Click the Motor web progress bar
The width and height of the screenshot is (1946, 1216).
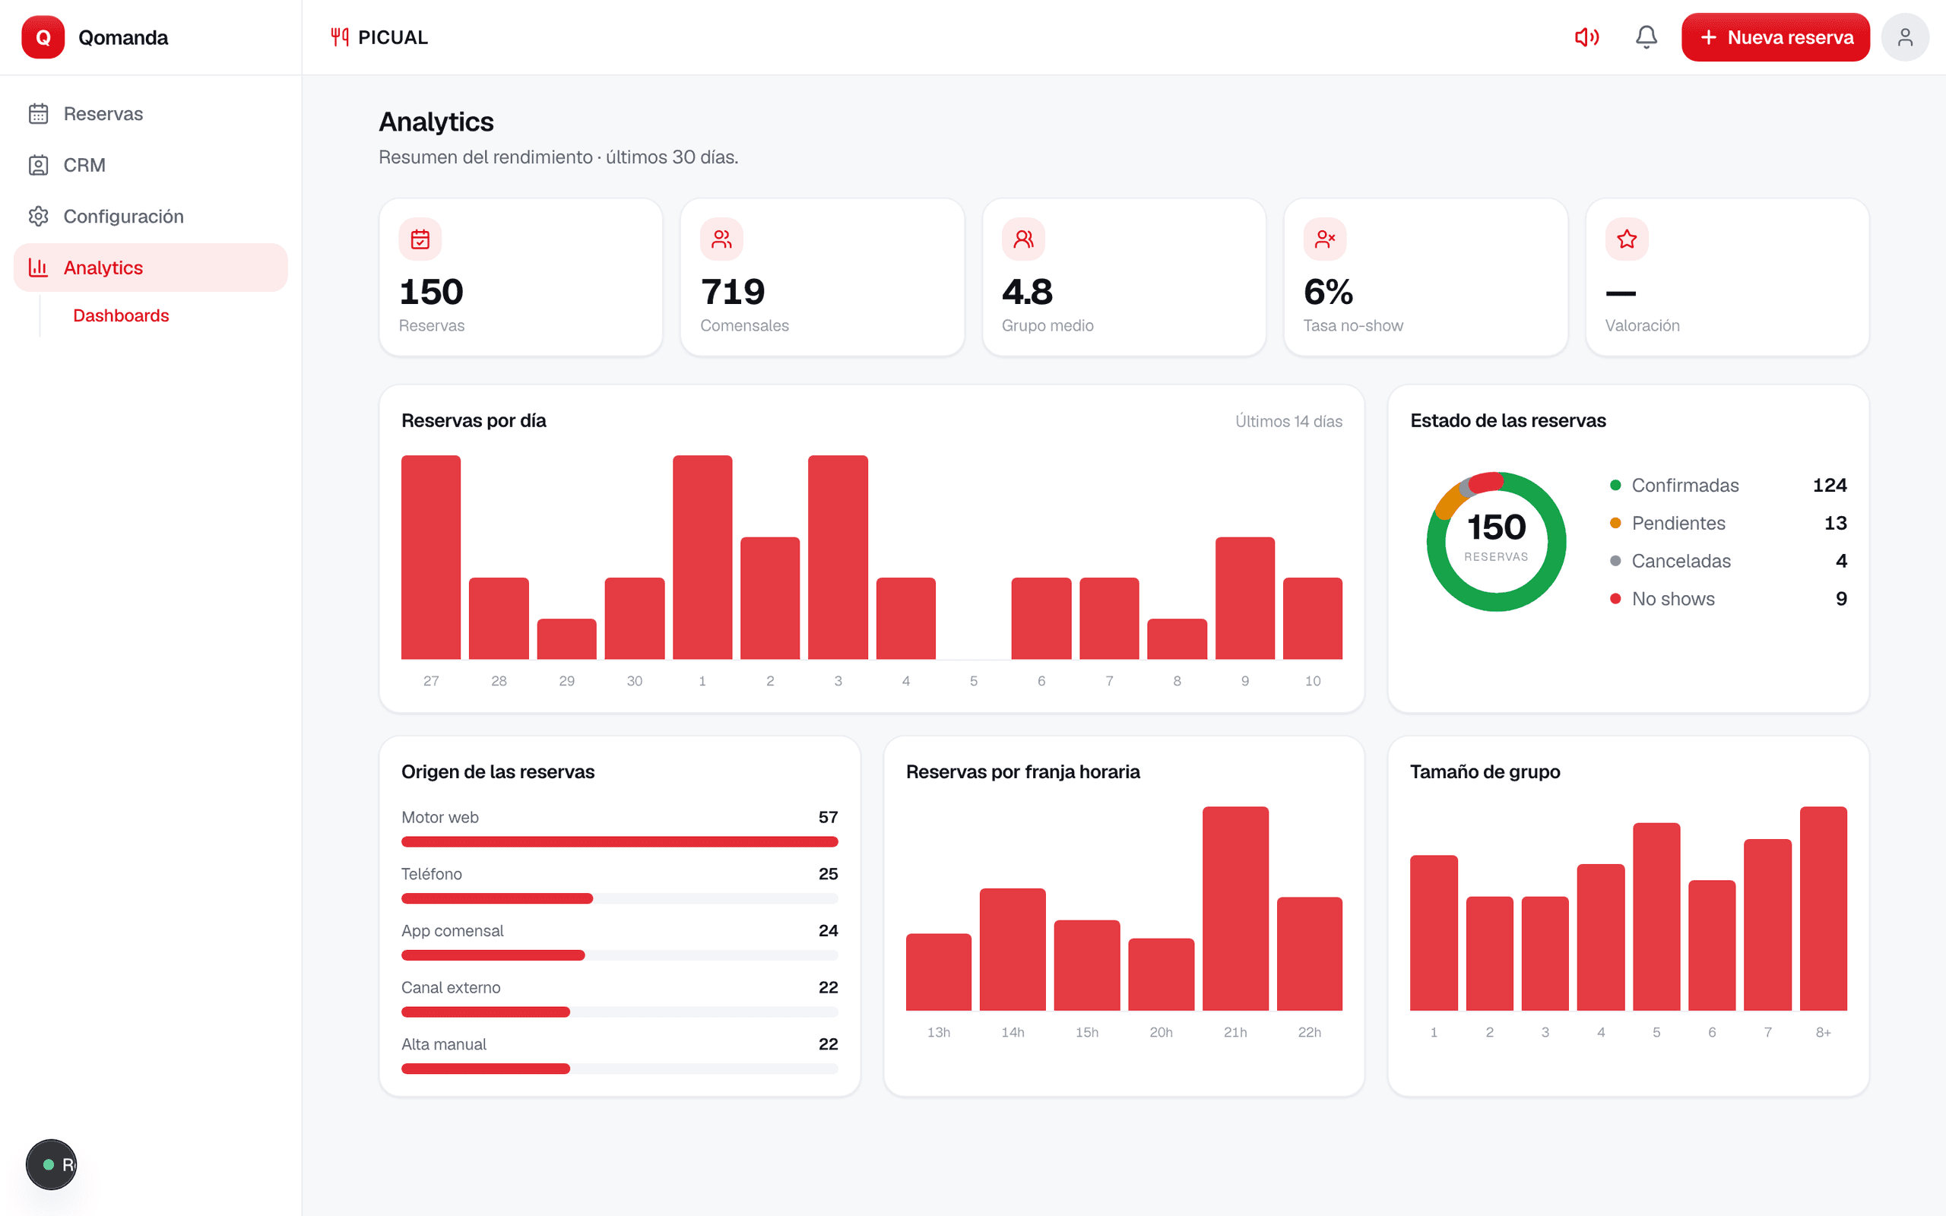point(620,841)
